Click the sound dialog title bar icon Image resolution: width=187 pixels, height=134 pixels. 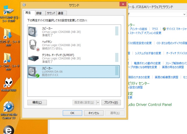24,5
